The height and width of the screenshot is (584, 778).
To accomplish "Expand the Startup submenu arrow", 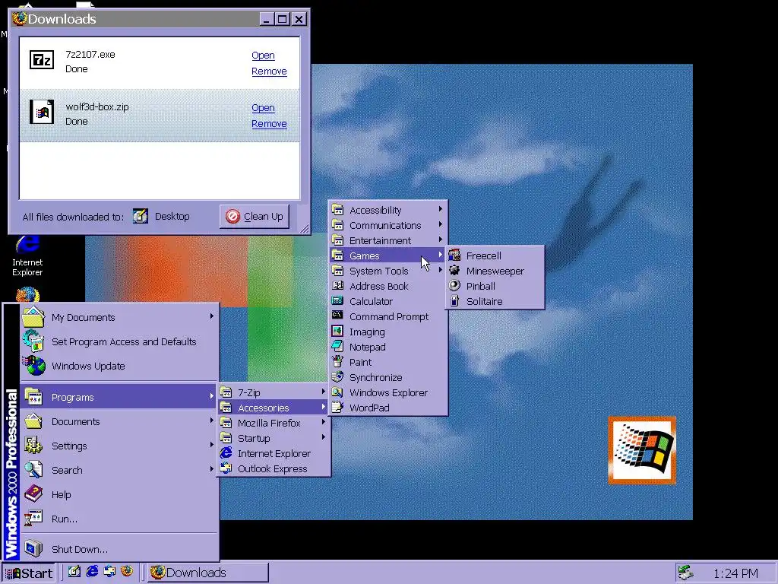I will coord(324,437).
